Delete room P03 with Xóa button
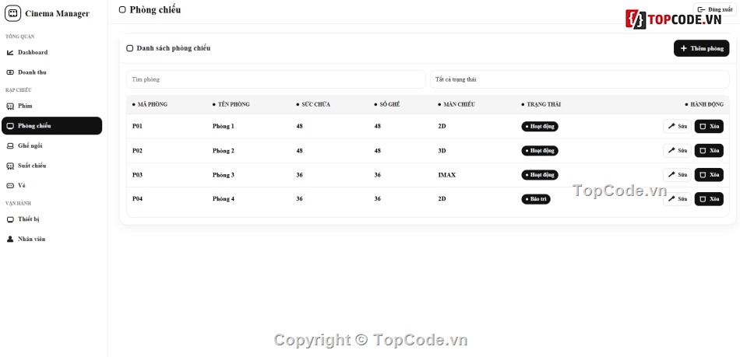 tap(709, 175)
